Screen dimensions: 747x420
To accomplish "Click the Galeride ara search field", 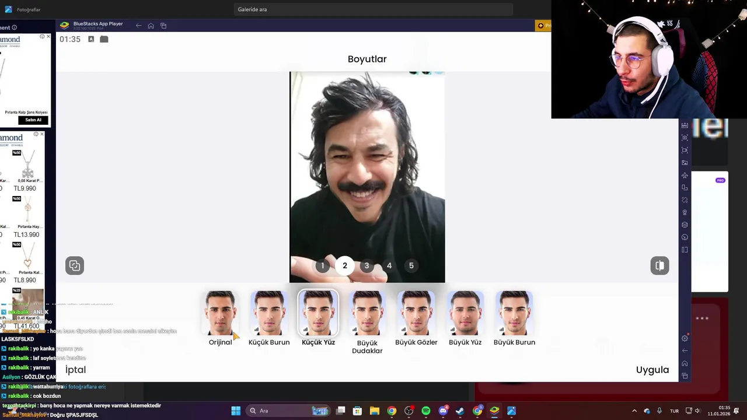I will click(x=373, y=9).
